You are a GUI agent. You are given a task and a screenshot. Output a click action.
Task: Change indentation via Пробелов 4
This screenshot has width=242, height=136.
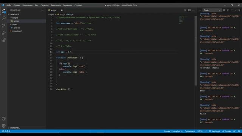click(x=190, y=131)
